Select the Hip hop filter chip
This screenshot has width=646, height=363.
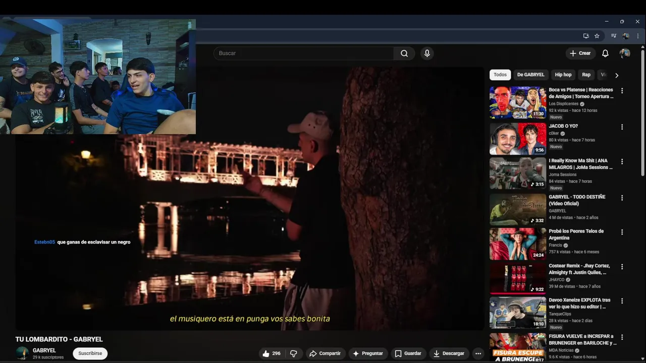click(563, 75)
